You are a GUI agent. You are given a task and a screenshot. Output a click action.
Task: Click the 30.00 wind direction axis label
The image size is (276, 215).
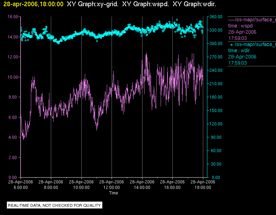coord(216,164)
